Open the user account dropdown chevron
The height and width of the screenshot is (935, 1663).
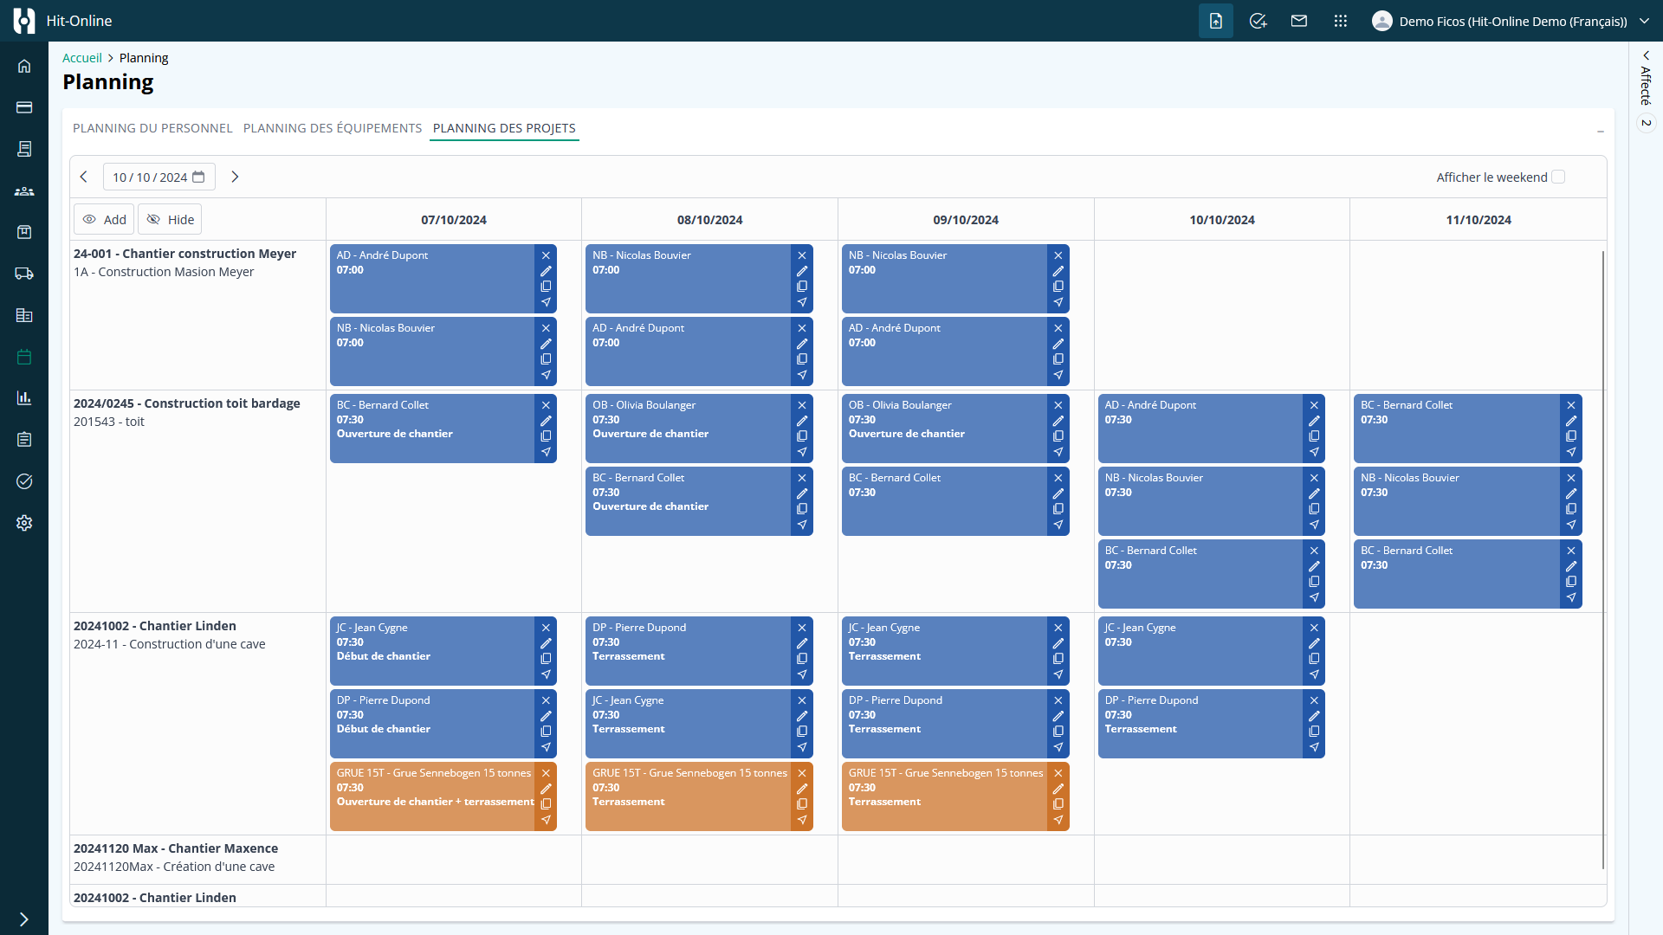[1645, 21]
